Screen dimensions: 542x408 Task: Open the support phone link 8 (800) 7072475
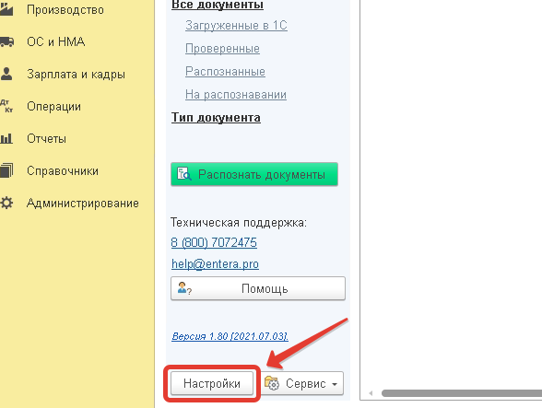click(214, 242)
